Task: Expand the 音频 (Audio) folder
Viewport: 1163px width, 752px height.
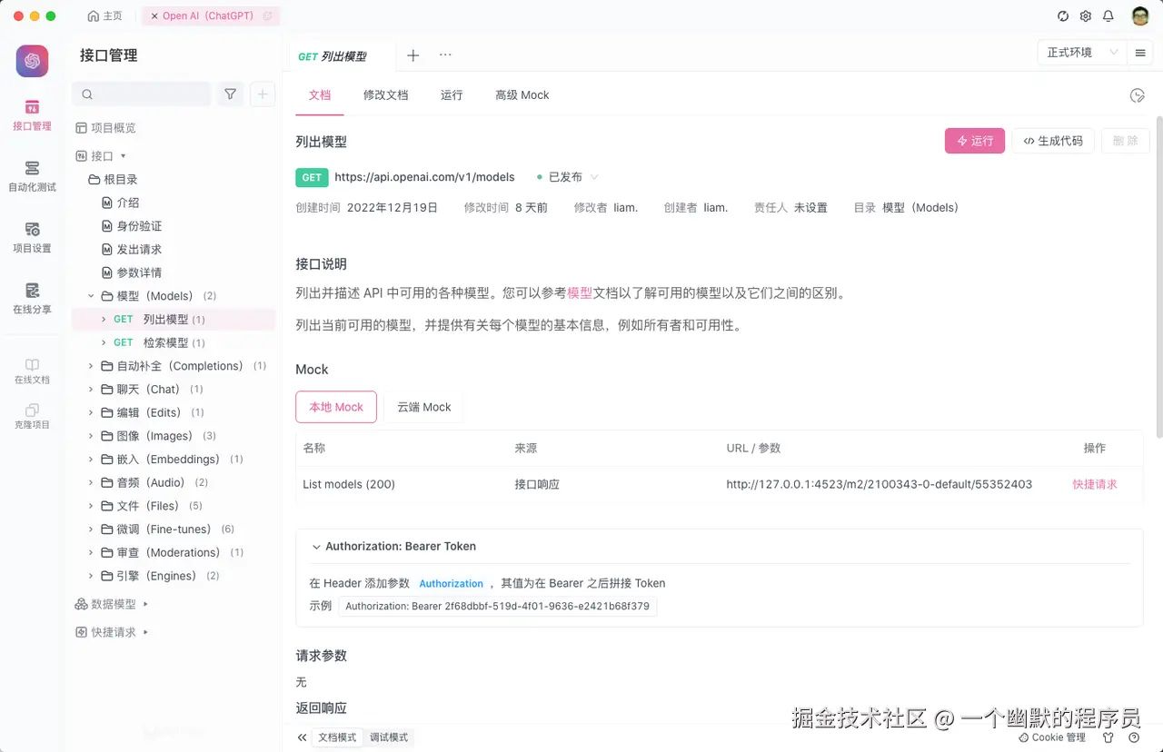Action: click(x=91, y=483)
